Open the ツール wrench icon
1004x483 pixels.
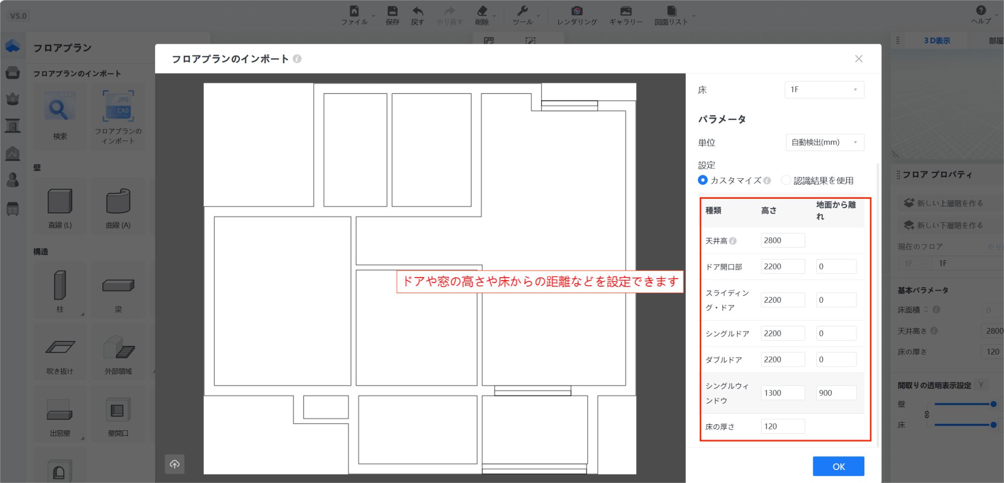point(523,11)
